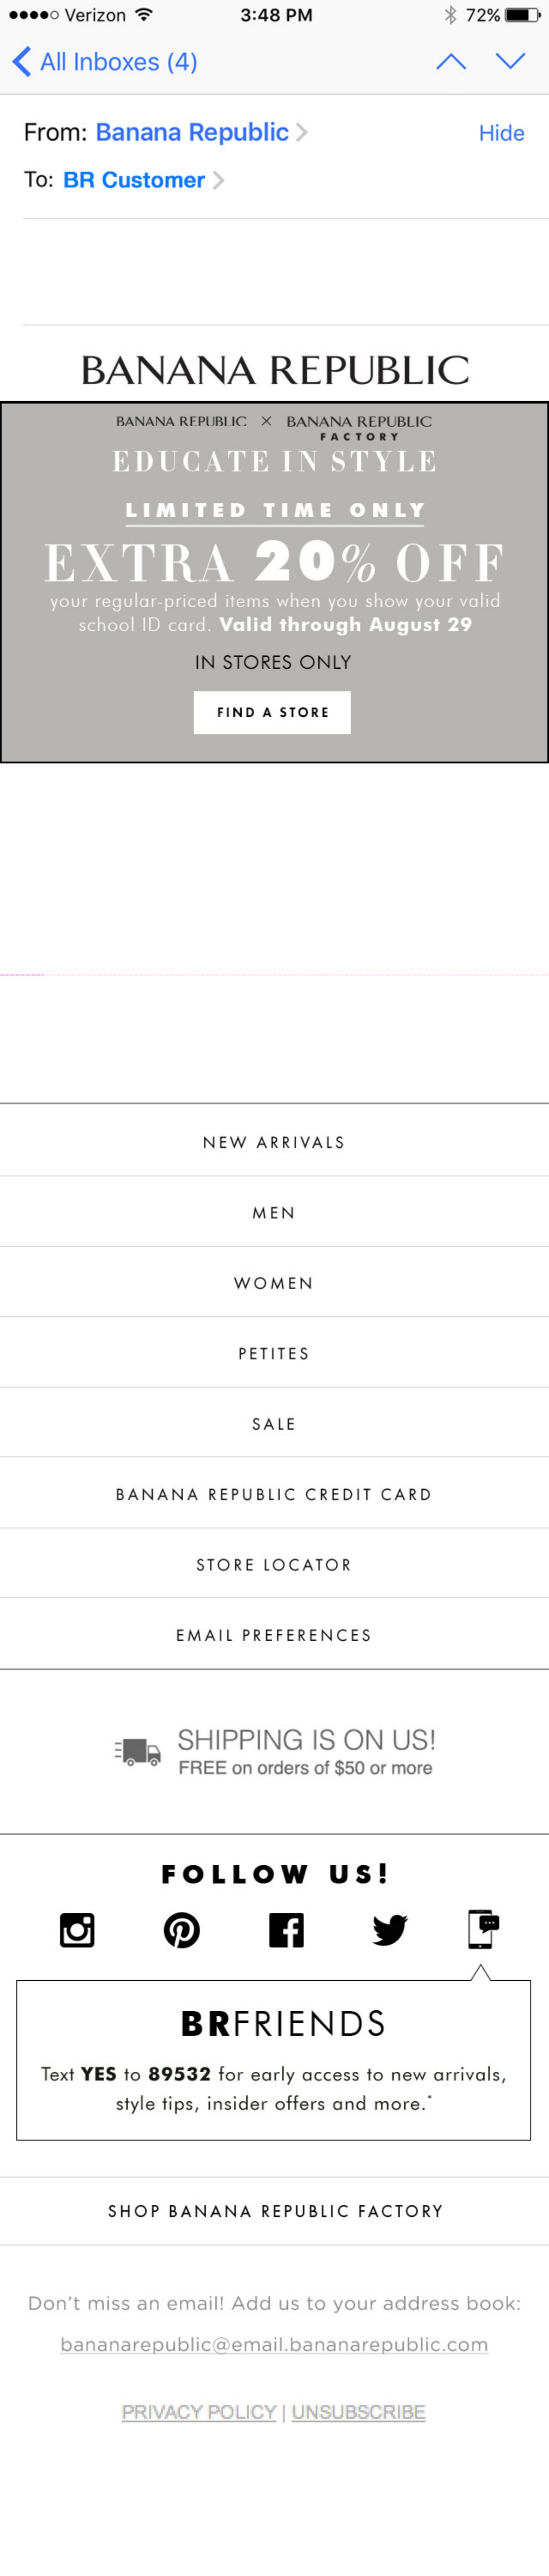Screen dimensions: 549x2576
Task: Open the Pinterest page icon
Action: 181,1929
